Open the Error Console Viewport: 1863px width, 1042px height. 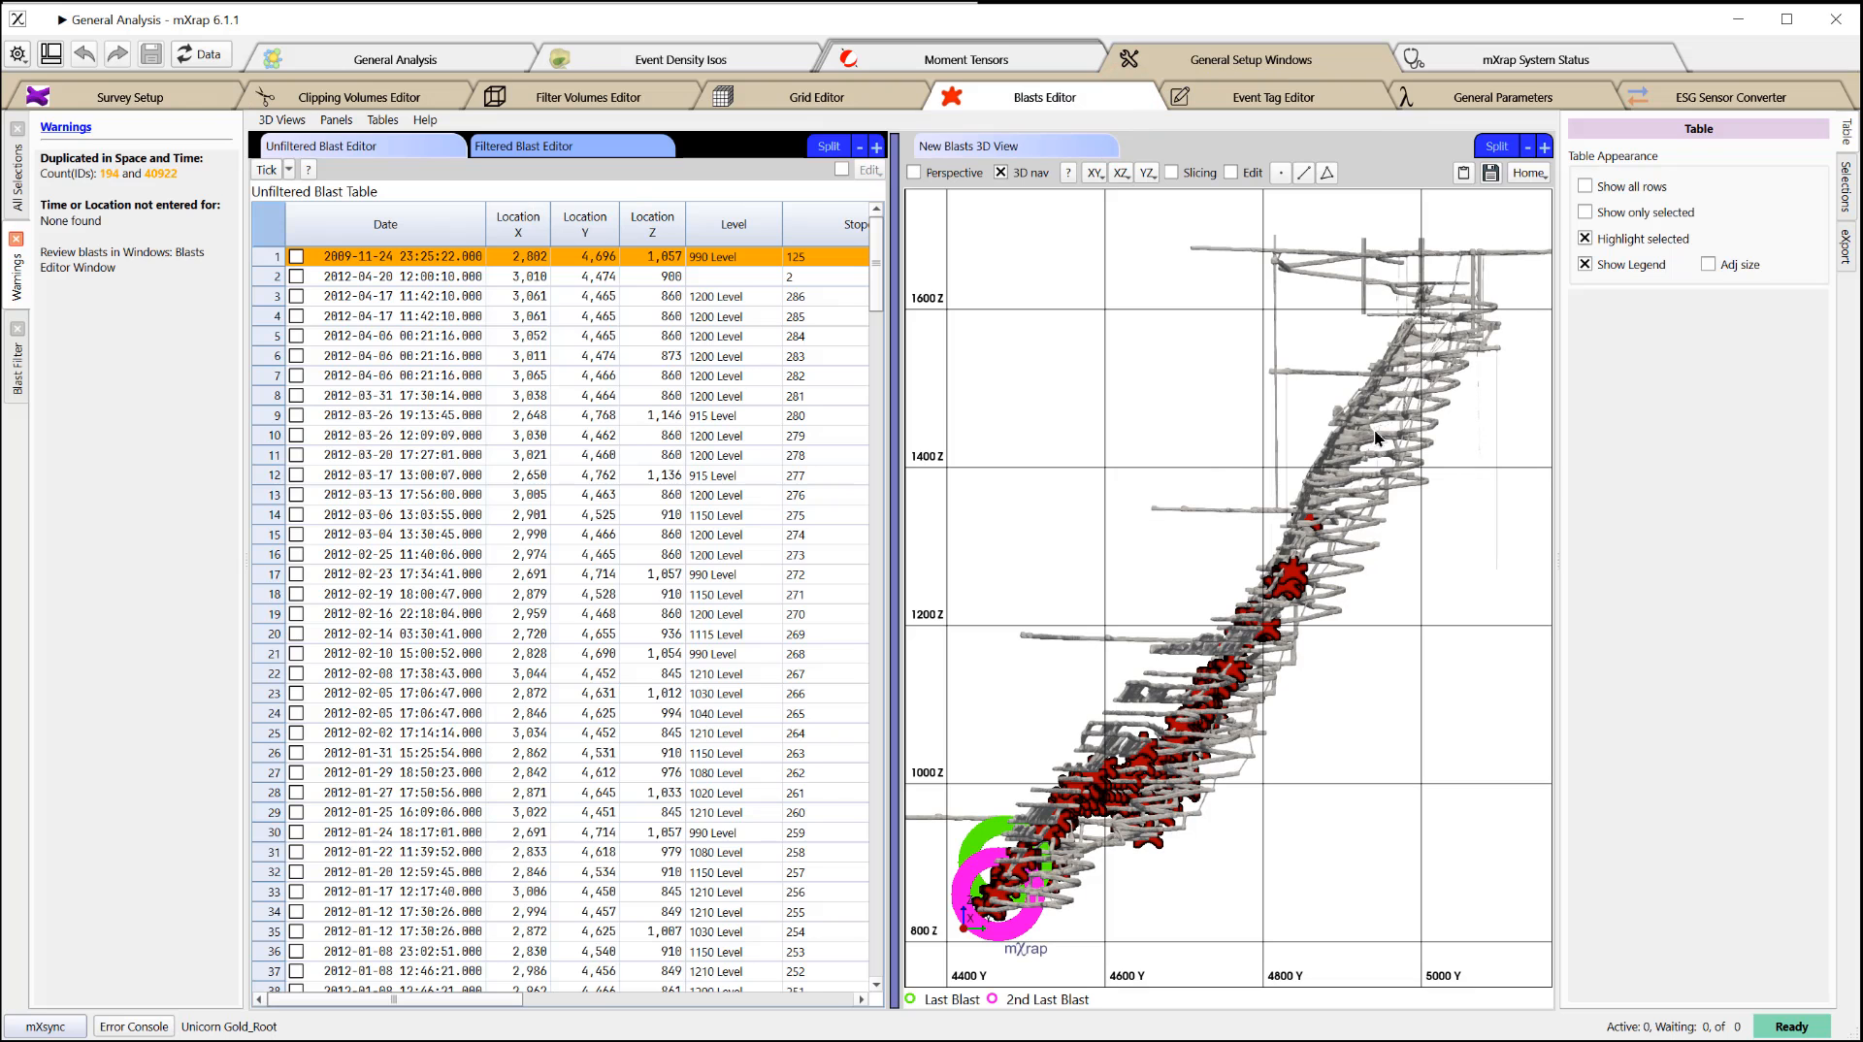[x=134, y=1026]
